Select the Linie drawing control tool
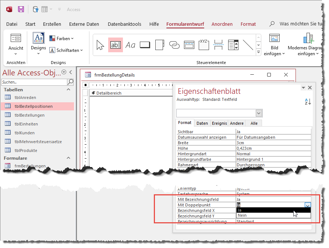The image size is (329, 248). click(248, 44)
